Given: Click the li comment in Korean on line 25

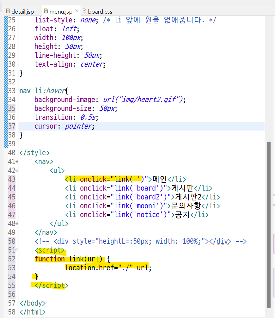Looking at the screenshot, I should point(160,20).
